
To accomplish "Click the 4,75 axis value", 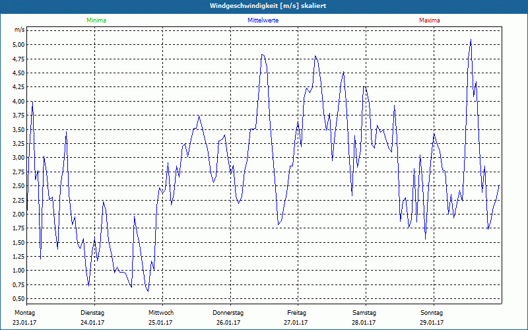I will [19, 59].
